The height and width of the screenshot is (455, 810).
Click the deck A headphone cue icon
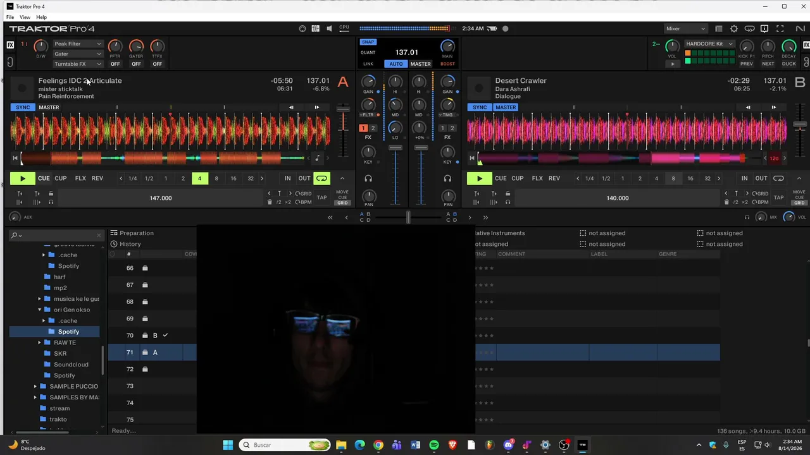pos(368,179)
